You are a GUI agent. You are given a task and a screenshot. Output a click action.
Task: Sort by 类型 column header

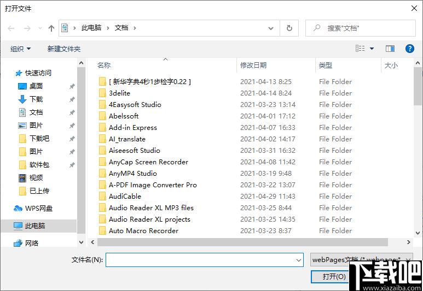[x=326, y=65]
